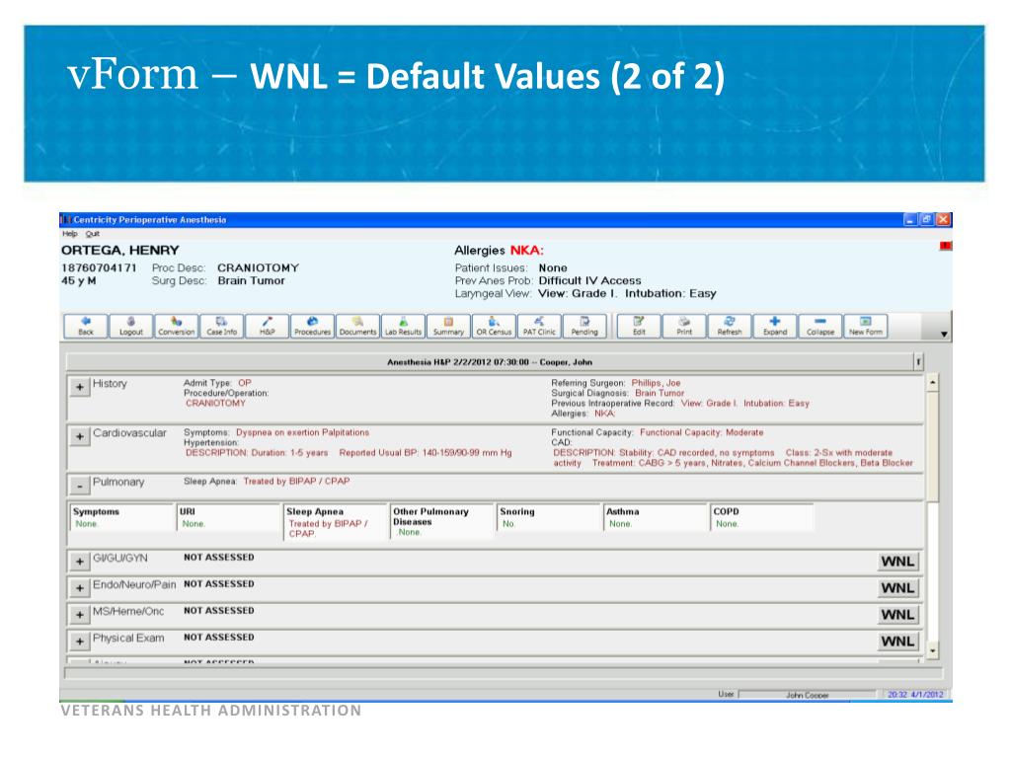This screenshot has height=758, width=1011.
Task: Click the Expand toolbar icon
Action: (x=775, y=326)
